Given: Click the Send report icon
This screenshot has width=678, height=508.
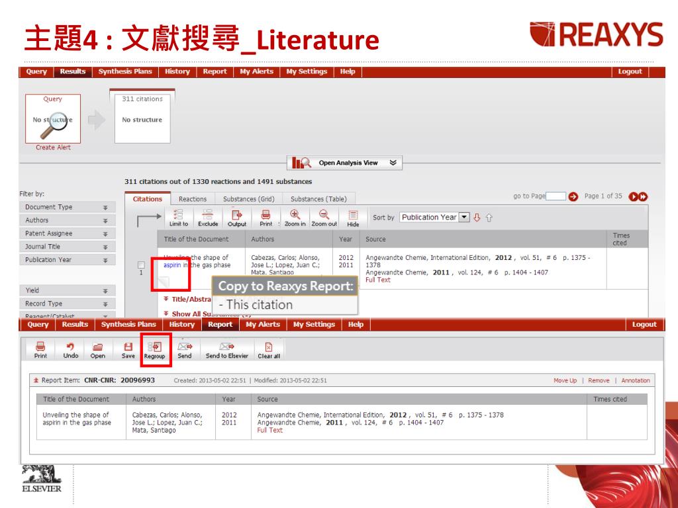Looking at the screenshot, I should (x=185, y=350).
